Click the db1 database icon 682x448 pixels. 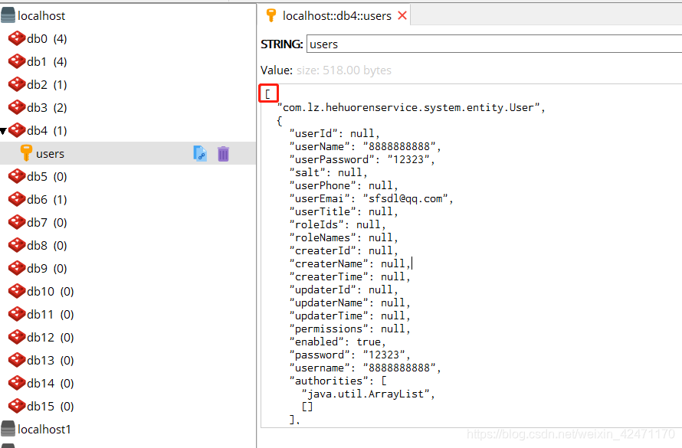[x=17, y=62]
